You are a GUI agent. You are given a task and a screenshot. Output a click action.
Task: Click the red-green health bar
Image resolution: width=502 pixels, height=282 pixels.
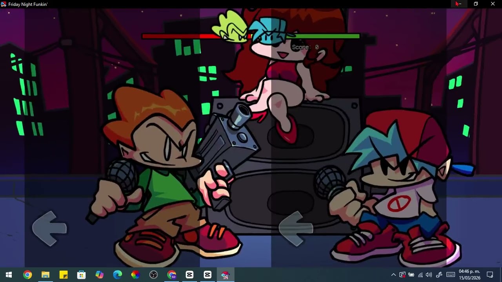(x=251, y=36)
